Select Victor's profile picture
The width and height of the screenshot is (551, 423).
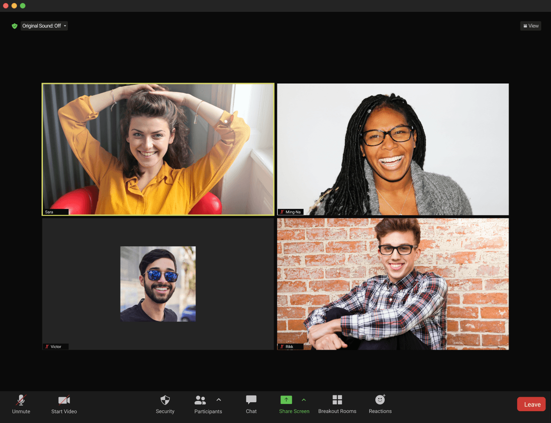(x=158, y=284)
